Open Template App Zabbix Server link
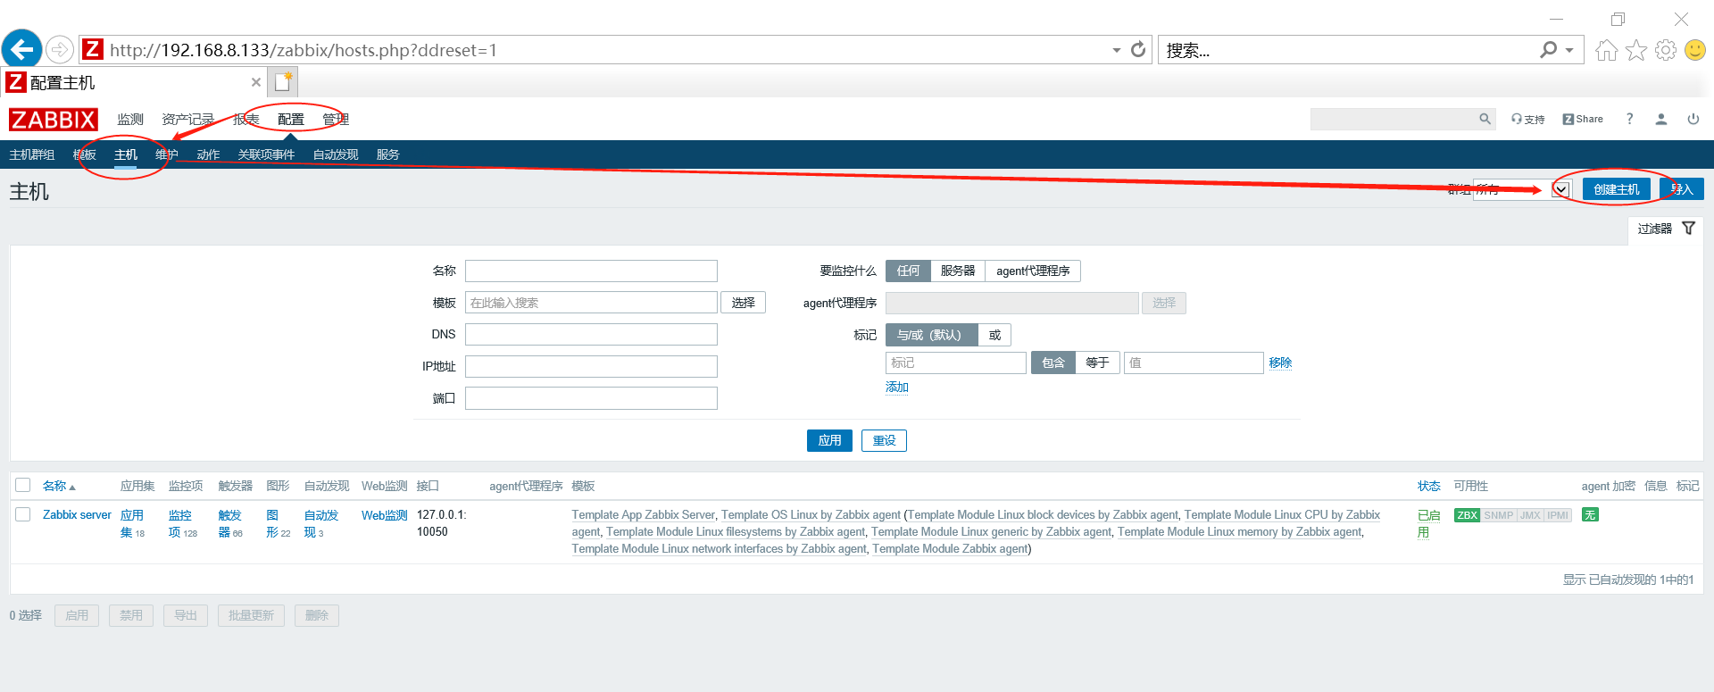Image resolution: width=1714 pixels, height=692 pixels. click(x=643, y=515)
